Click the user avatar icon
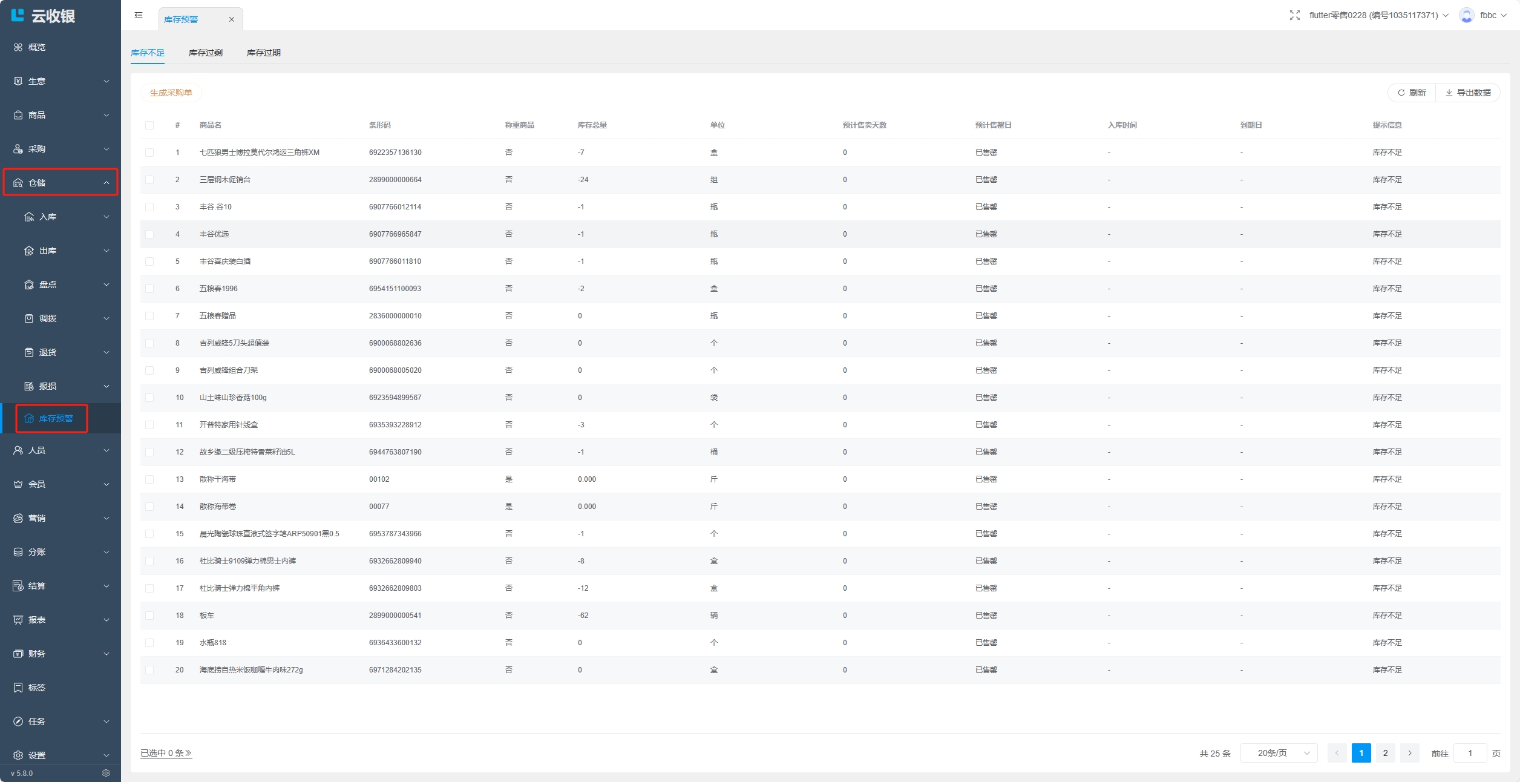Viewport: 1520px width, 782px height. point(1466,16)
